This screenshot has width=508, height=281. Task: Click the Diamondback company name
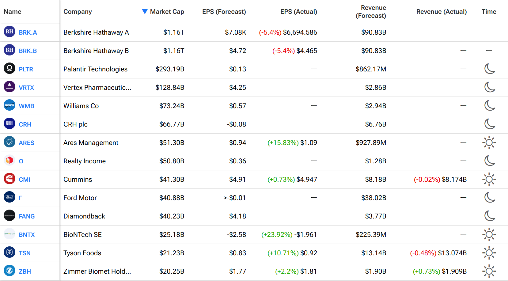point(84,216)
